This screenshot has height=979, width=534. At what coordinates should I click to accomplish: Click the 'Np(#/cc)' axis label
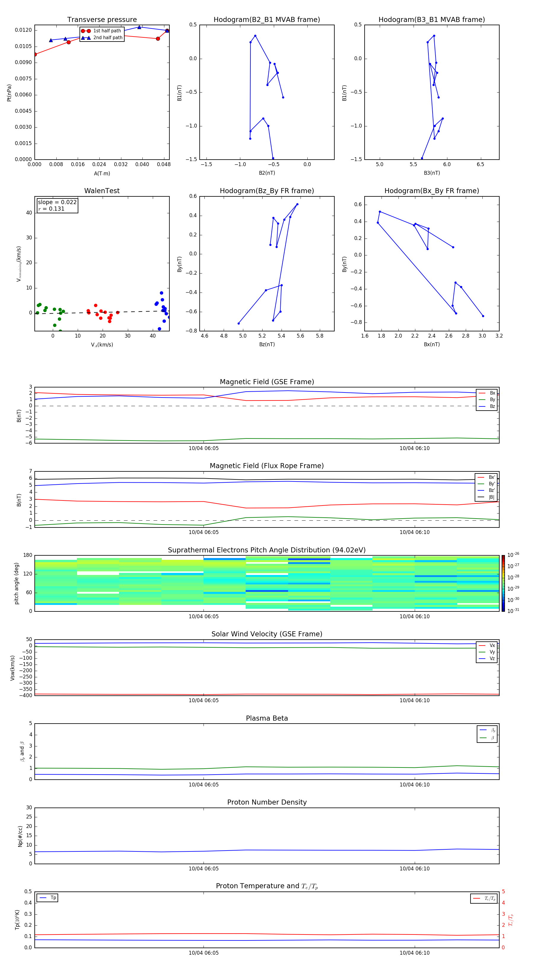click(20, 836)
